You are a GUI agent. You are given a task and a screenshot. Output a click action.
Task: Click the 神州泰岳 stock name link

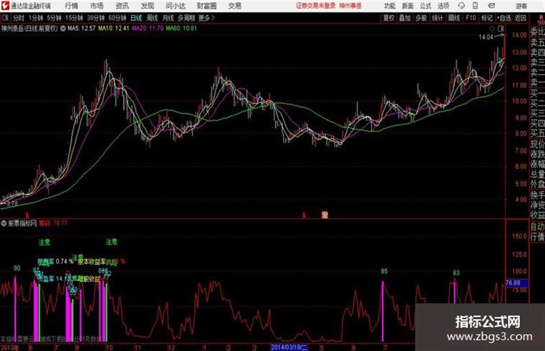[351, 6]
